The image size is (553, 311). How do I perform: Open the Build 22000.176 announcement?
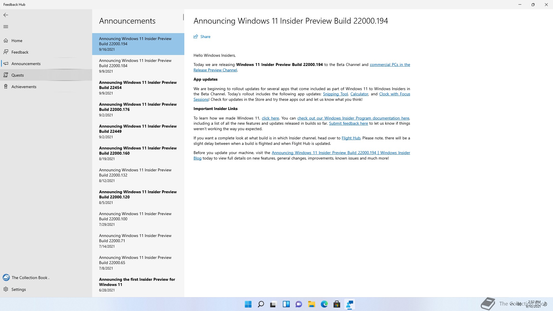point(138,110)
